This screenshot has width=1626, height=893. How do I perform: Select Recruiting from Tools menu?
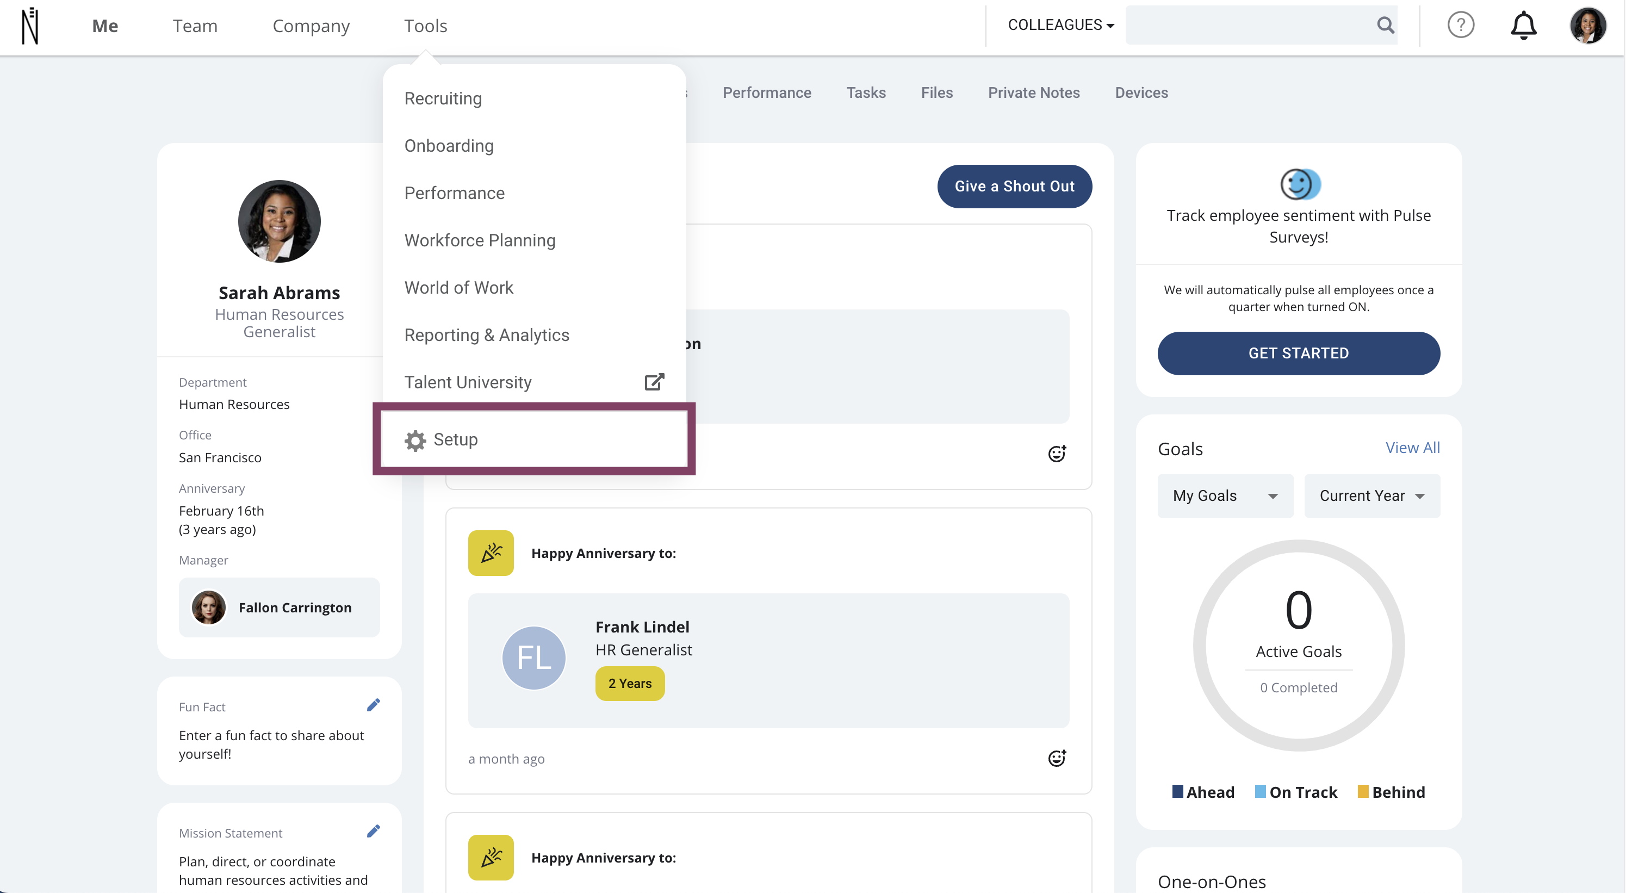coord(443,98)
